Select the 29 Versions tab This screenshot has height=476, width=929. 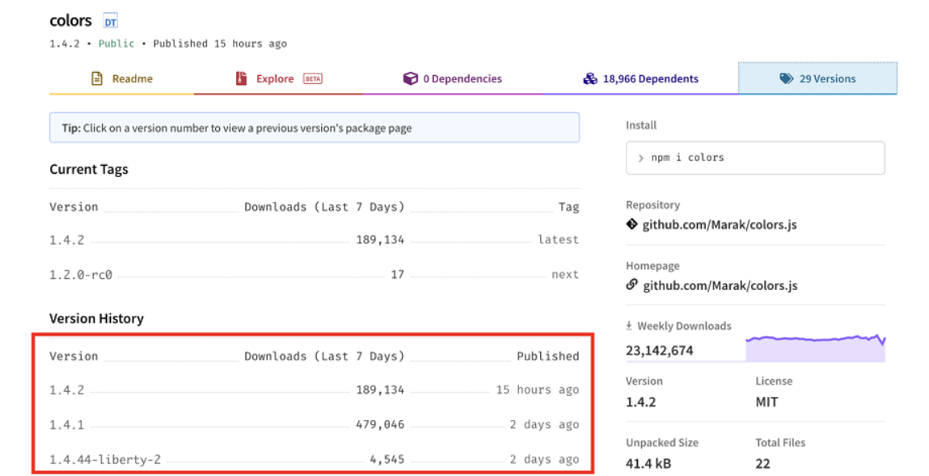817,78
